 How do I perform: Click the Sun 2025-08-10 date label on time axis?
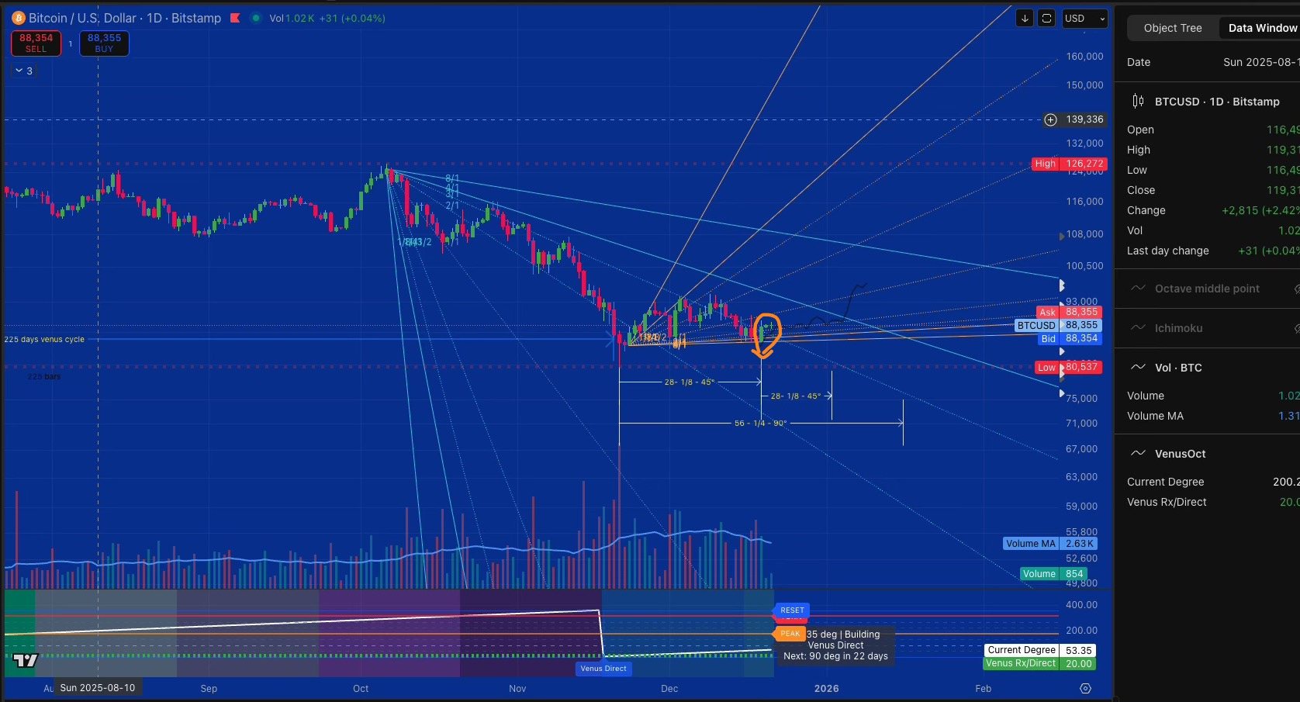click(x=98, y=688)
